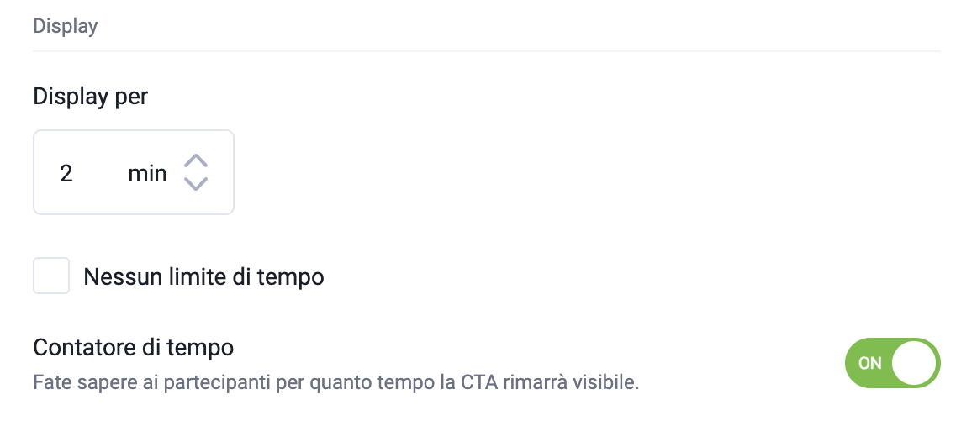Select the number 2 in the duration field

[x=66, y=174]
